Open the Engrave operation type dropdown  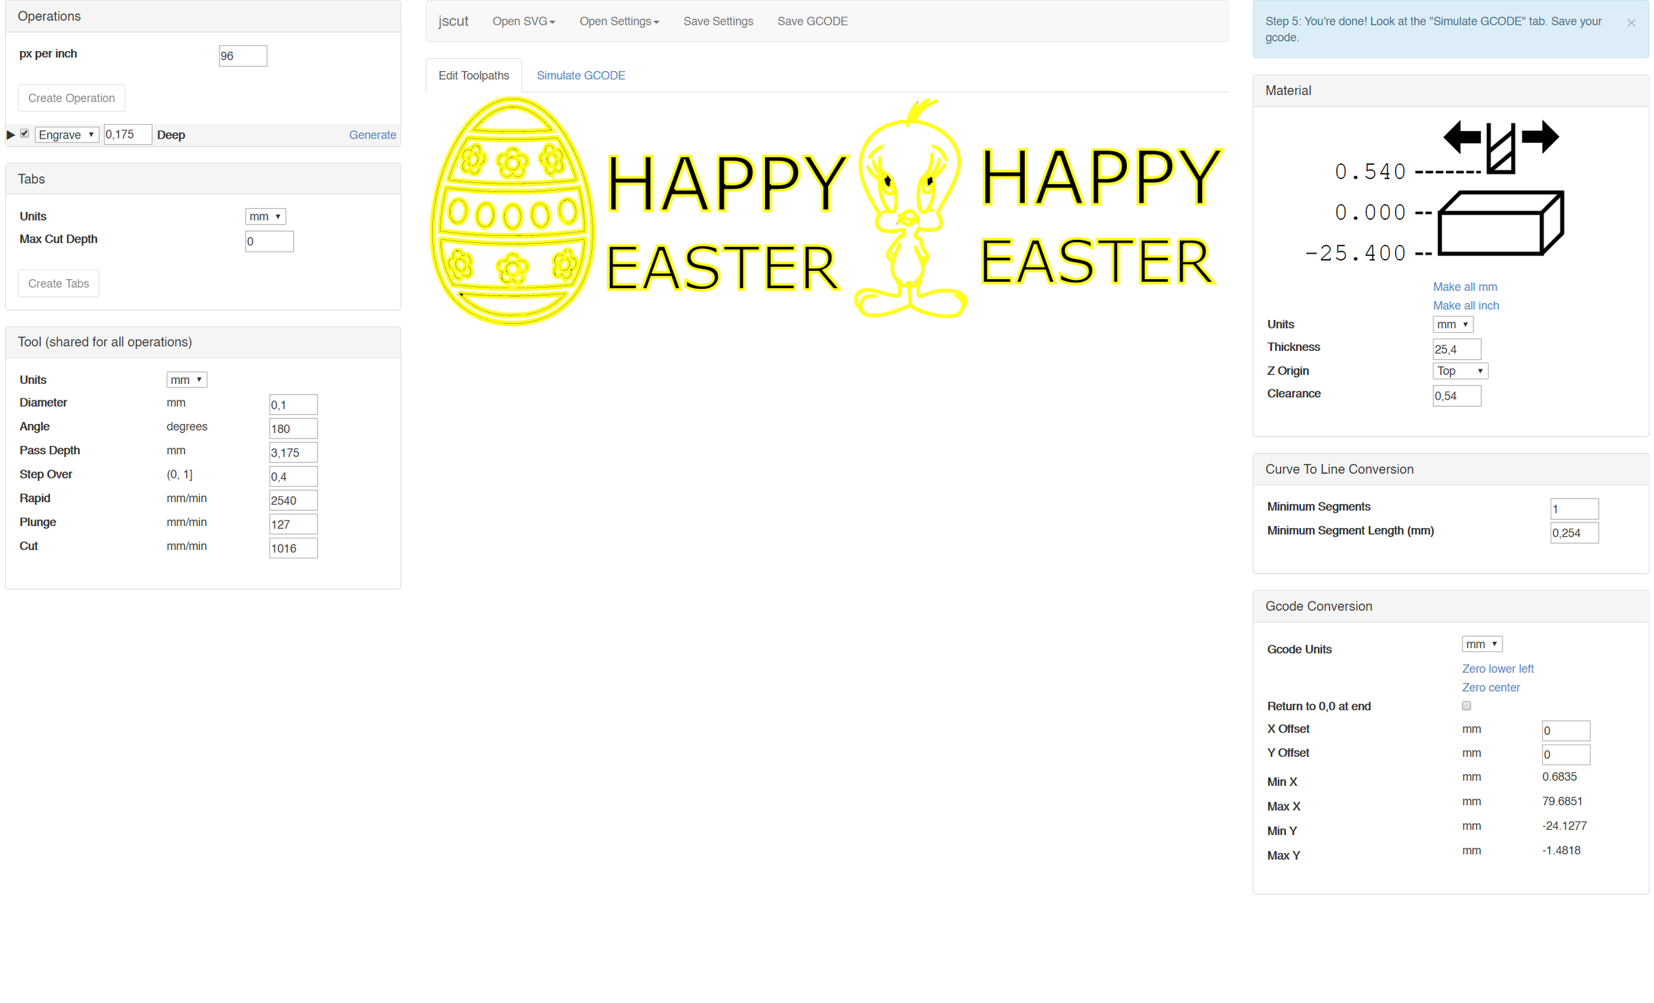pyautogui.click(x=66, y=134)
